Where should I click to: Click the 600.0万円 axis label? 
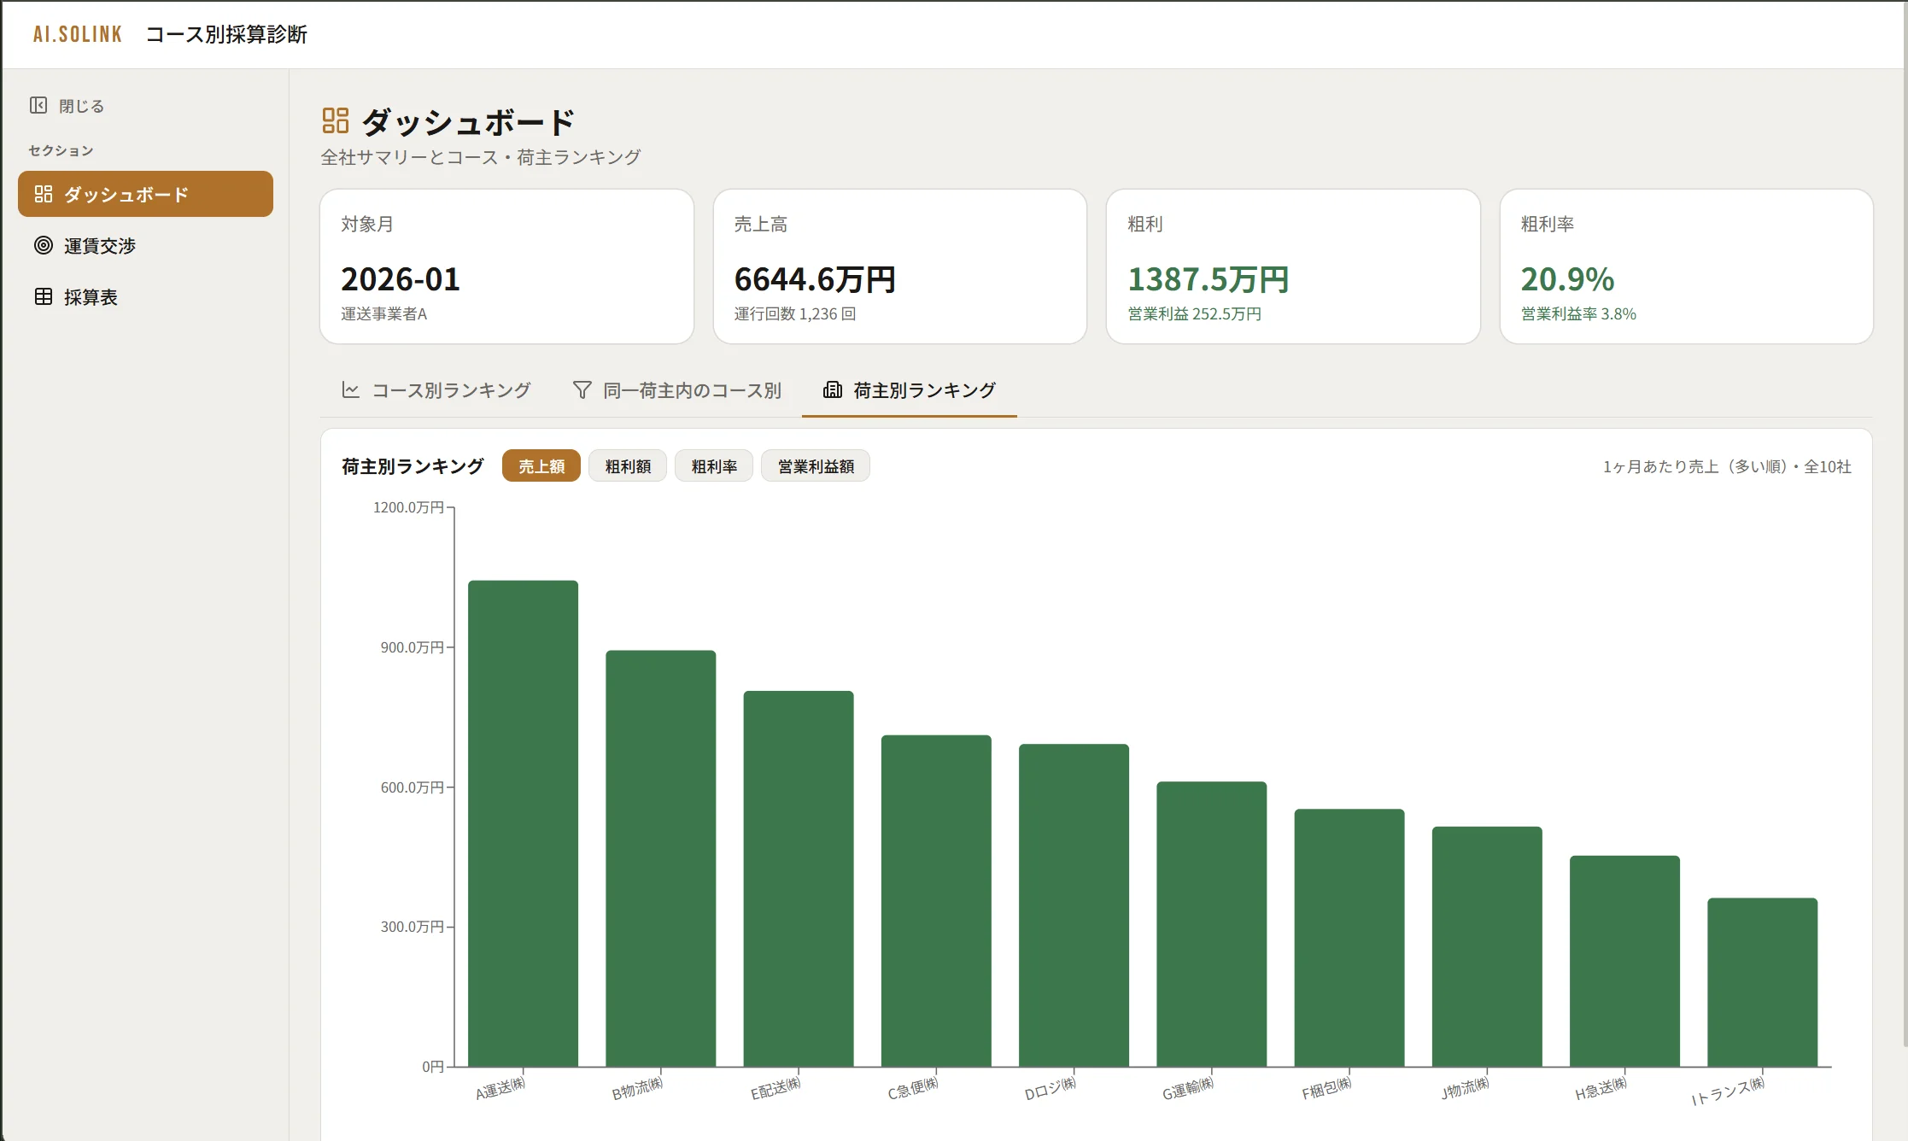pos(412,787)
